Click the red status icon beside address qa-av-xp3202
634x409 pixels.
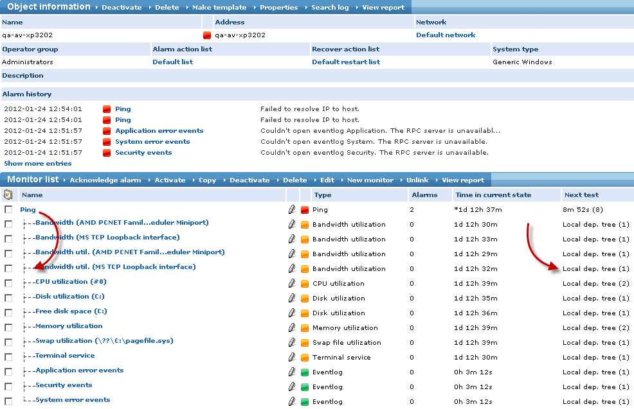[207, 35]
